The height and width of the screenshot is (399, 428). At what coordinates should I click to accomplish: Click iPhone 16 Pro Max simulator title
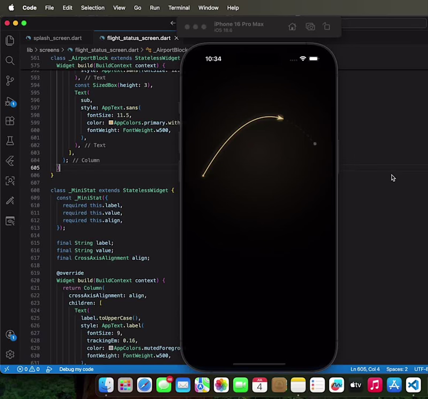[x=239, y=24]
